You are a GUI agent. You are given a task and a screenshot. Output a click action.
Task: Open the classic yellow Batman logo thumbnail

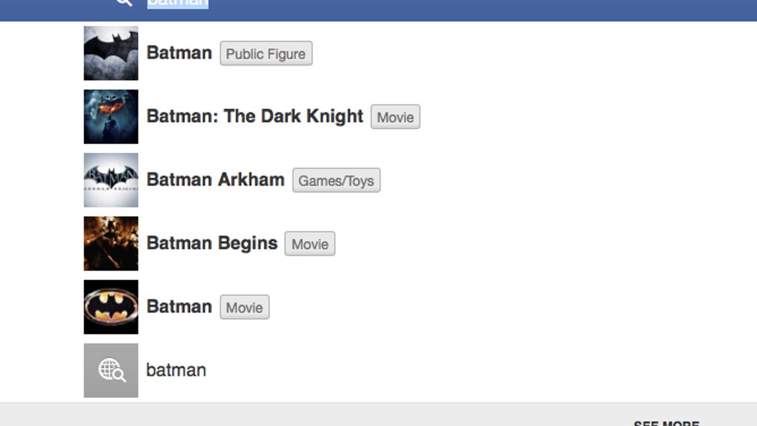(111, 307)
